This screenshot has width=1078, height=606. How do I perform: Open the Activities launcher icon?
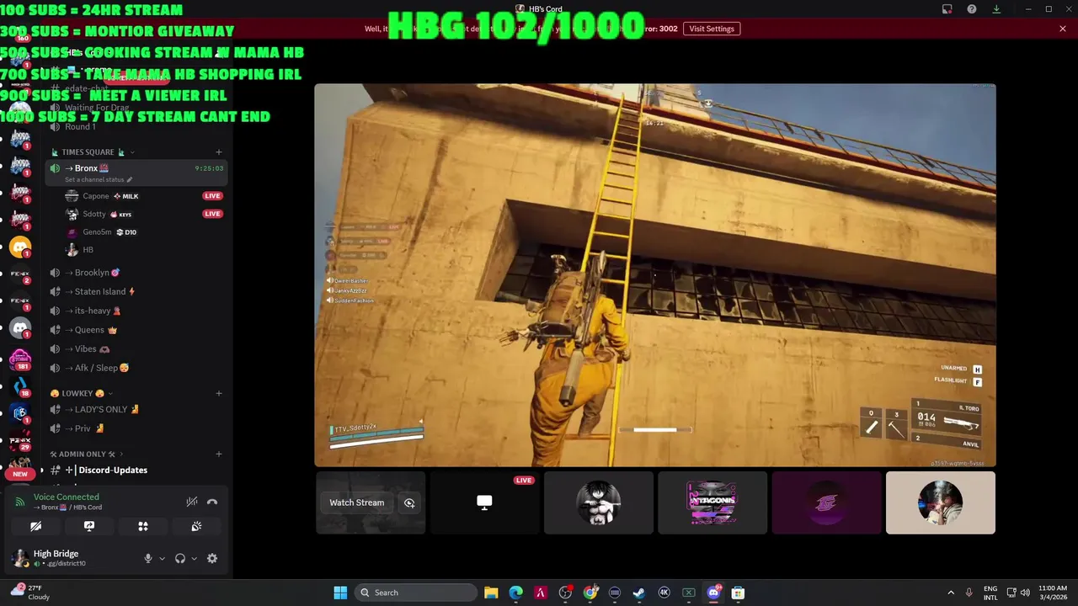pos(143,526)
